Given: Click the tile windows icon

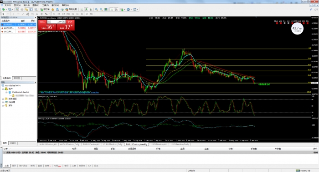Looking at the screenshot, I should pos(106,10).
